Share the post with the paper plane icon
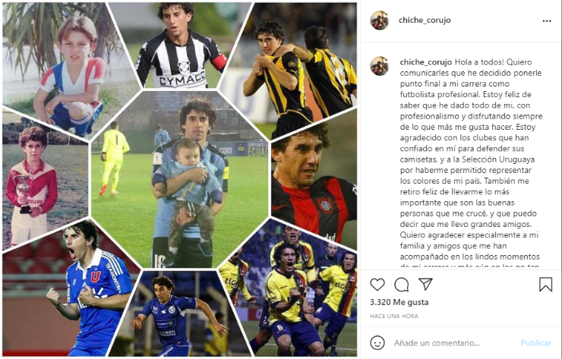The height and width of the screenshot is (359, 562). pos(425,284)
